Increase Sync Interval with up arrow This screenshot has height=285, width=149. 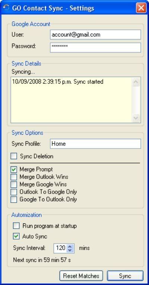coord(70,246)
